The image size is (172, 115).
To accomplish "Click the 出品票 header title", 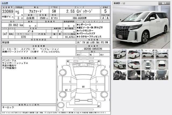I will point(5,3).
